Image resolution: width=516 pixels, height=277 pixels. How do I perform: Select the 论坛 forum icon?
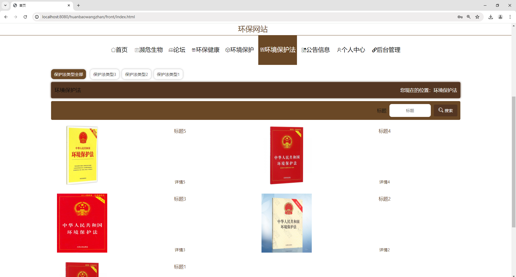tap(171, 50)
